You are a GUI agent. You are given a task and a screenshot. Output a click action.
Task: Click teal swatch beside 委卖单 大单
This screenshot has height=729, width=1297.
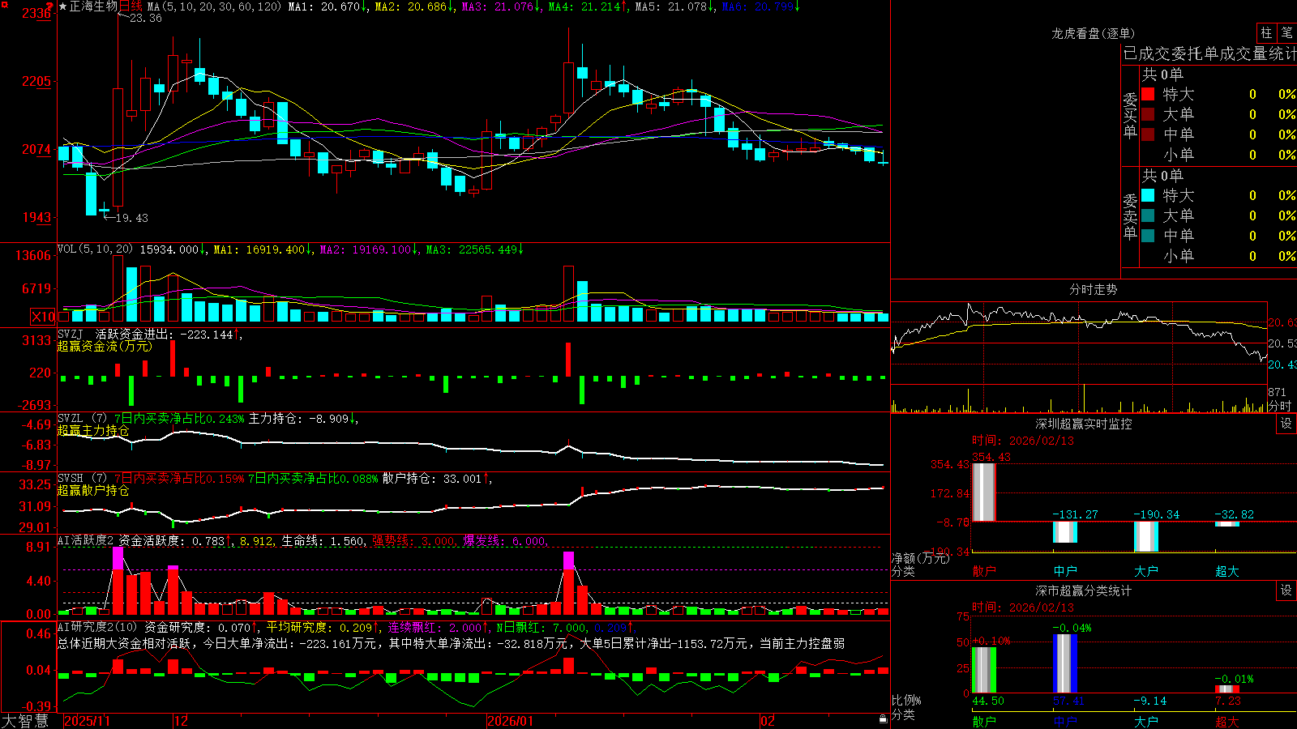coord(1148,215)
